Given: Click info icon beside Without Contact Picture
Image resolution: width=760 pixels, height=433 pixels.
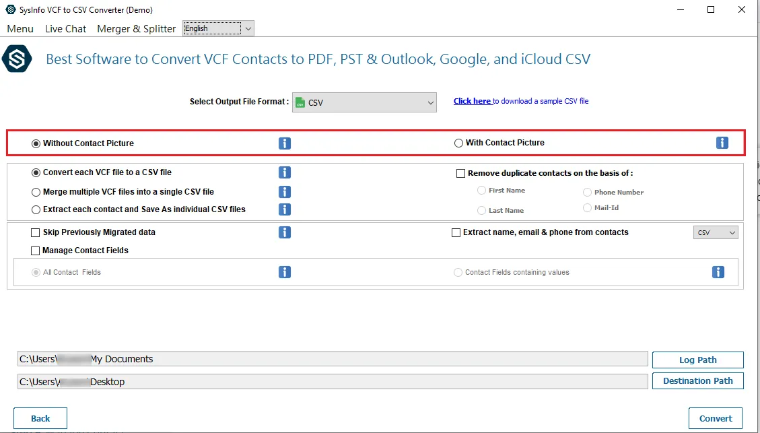Looking at the screenshot, I should [x=285, y=143].
